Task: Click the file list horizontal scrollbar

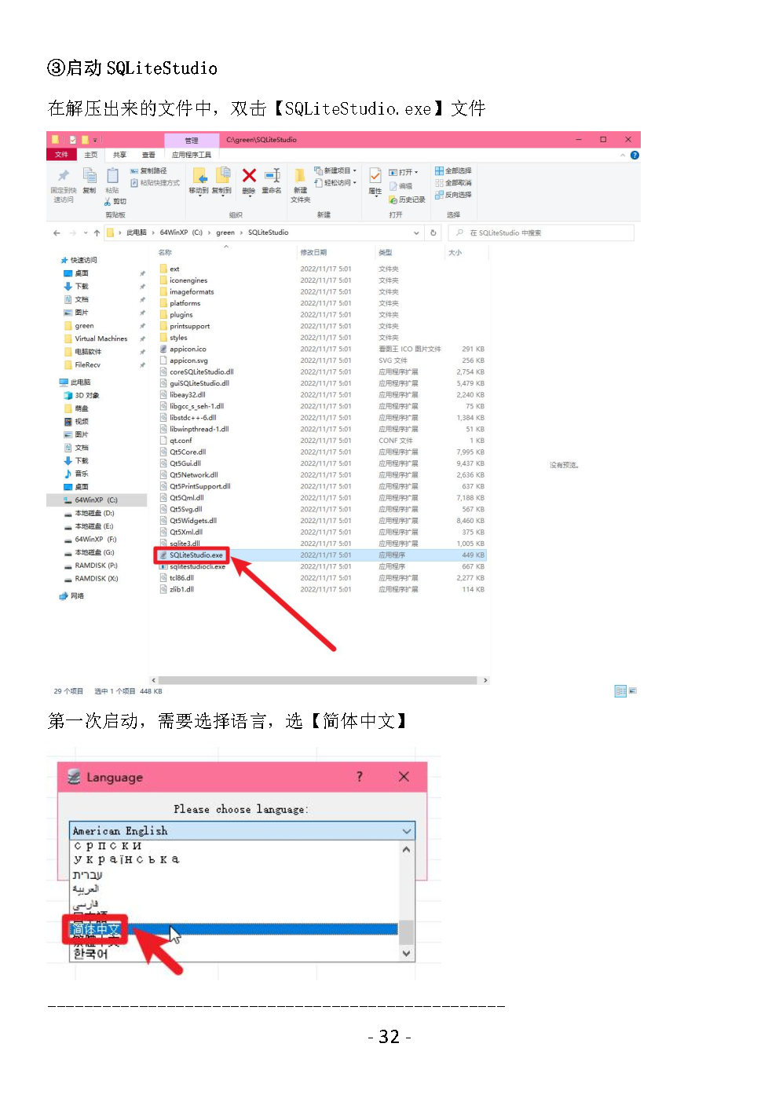Action: point(317,680)
